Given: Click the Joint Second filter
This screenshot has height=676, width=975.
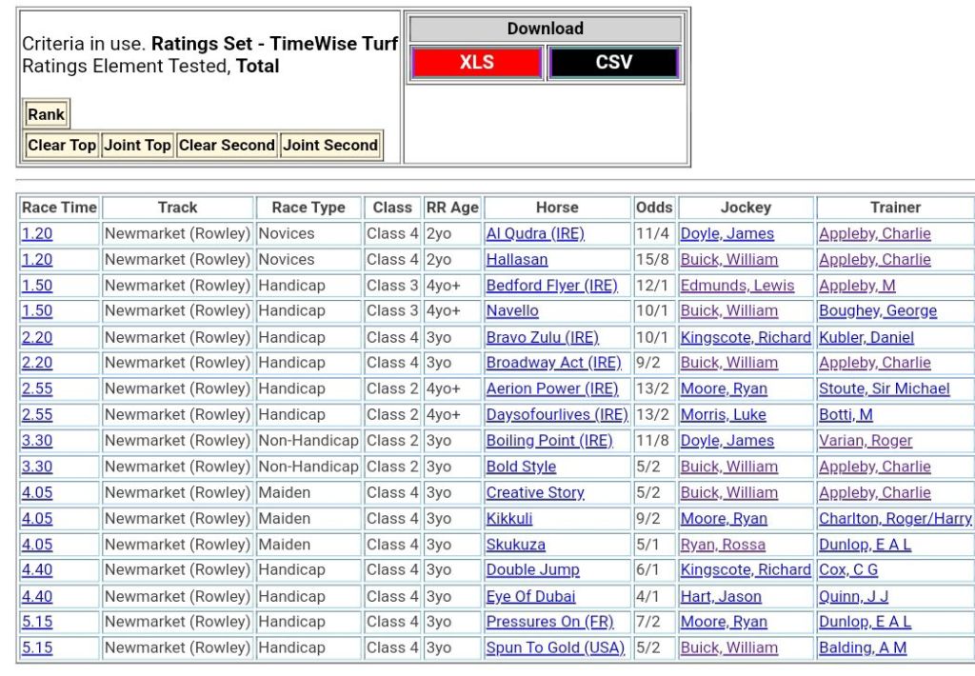Looking at the screenshot, I should tap(330, 145).
